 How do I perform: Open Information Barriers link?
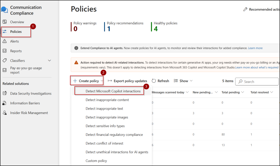[25, 103]
